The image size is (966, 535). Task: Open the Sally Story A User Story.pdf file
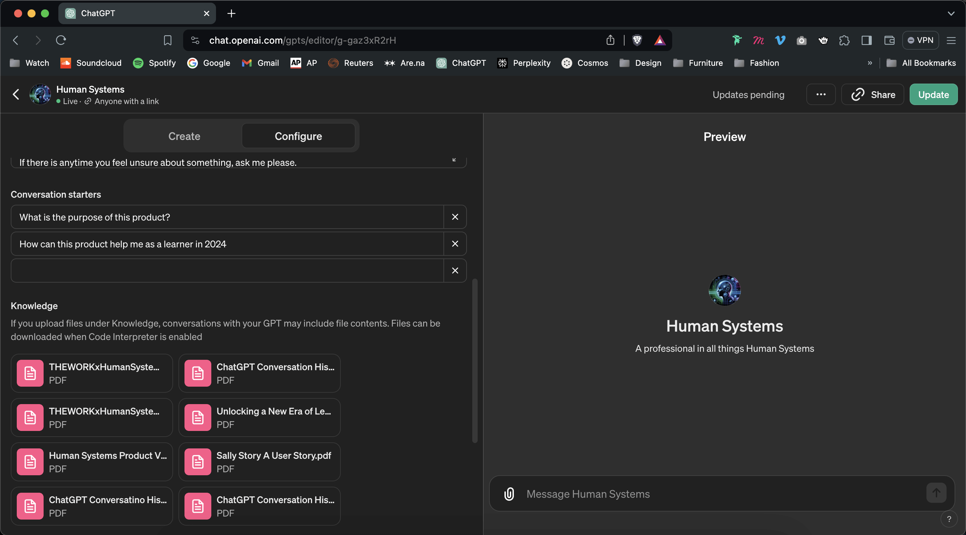pos(260,462)
